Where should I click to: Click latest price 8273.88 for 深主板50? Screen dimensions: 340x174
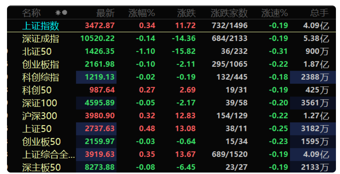coord(100,167)
